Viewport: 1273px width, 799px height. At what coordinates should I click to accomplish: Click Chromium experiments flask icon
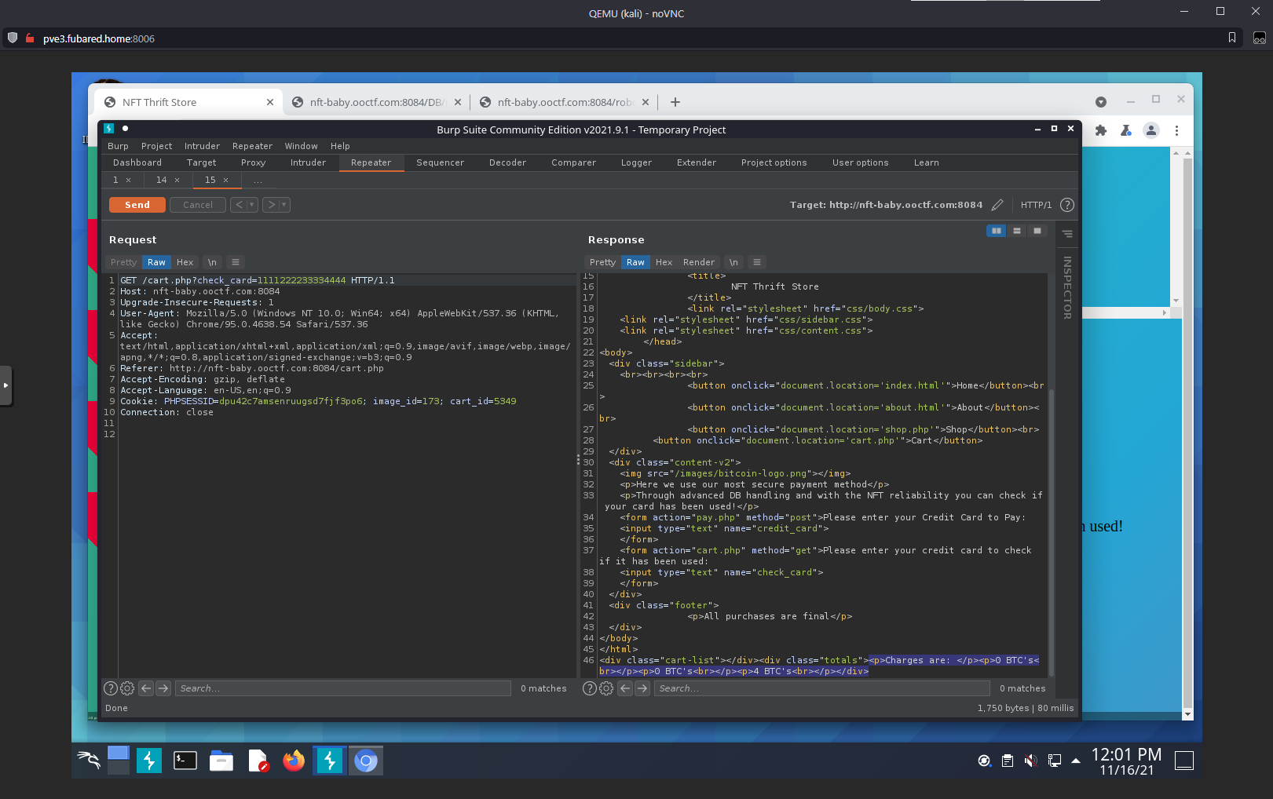[1125, 130]
